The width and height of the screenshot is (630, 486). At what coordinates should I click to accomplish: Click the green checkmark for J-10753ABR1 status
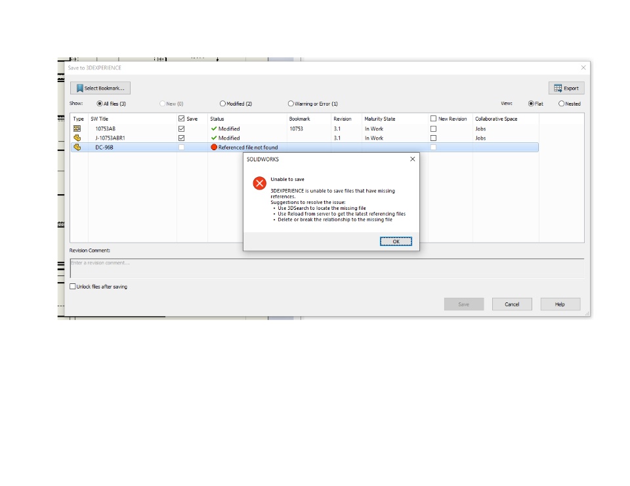coord(214,138)
